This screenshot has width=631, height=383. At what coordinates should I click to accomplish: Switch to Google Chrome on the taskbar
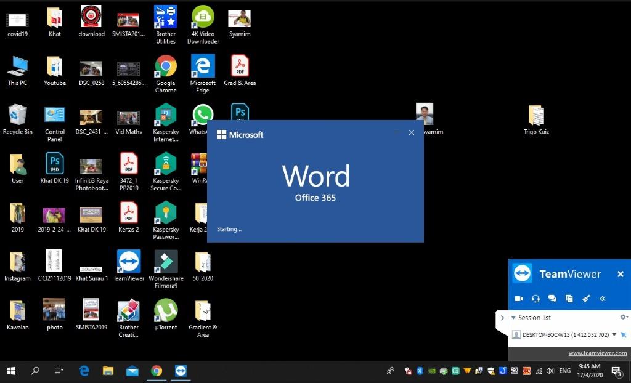(x=157, y=371)
